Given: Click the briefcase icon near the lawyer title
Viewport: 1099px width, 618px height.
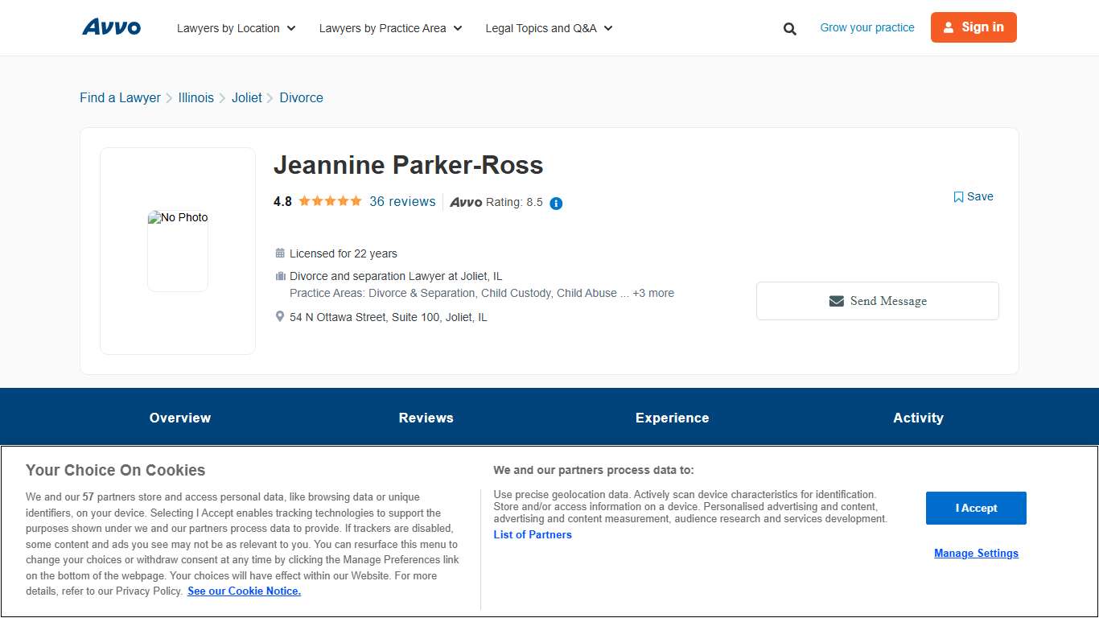Looking at the screenshot, I should [279, 275].
